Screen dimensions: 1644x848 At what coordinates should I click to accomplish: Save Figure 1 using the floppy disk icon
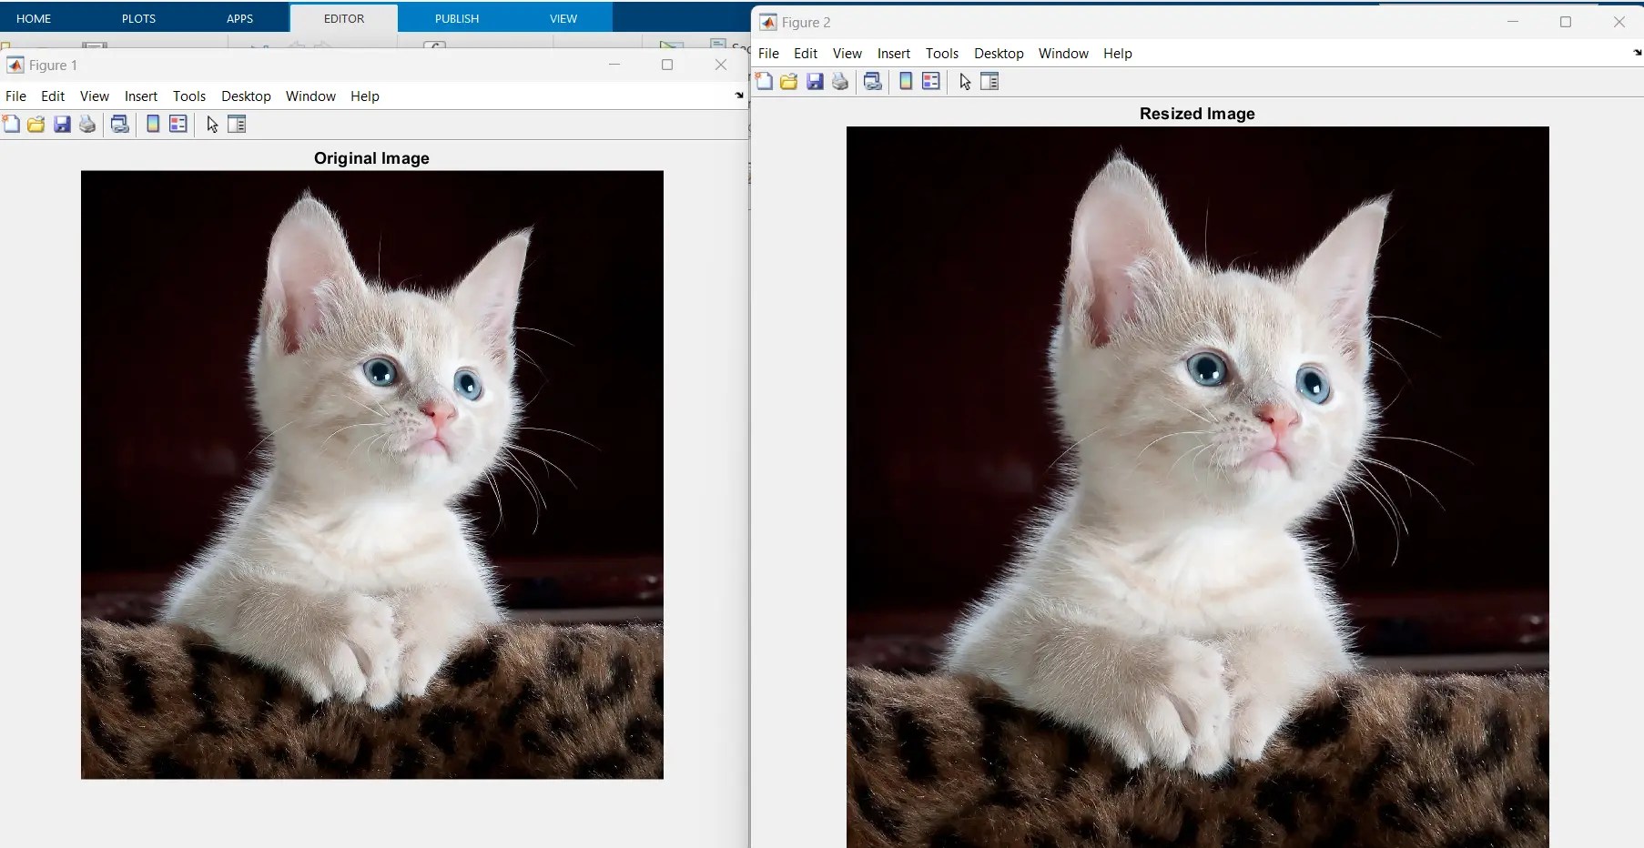pyautogui.click(x=61, y=125)
